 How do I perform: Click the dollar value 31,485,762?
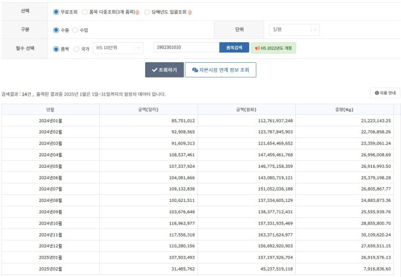coord(183,269)
